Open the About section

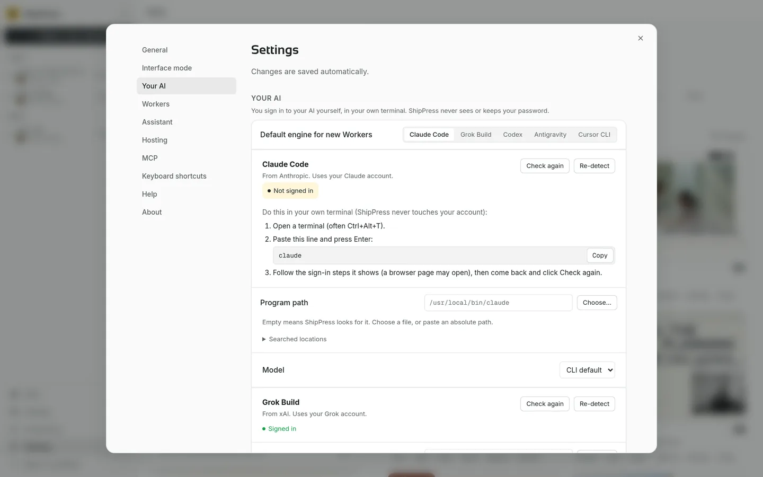(187, 212)
